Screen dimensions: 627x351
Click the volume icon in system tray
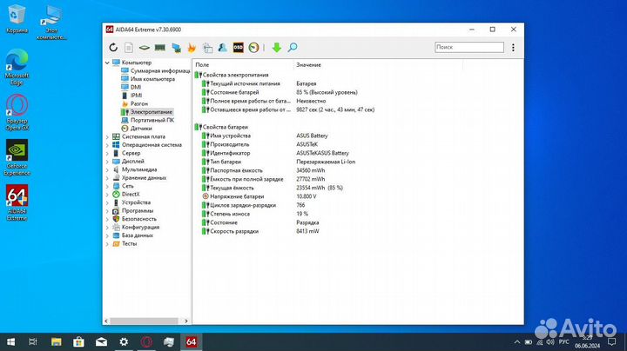click(x=550, y=341)
